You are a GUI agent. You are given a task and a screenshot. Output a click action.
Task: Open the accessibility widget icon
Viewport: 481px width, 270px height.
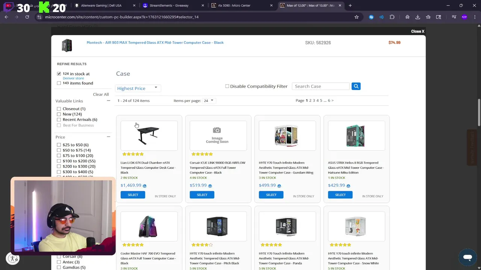click(13, 258)
